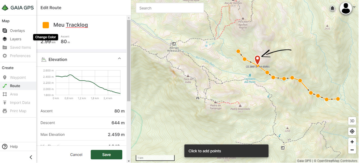
Task: Click the Pedra Assentada peak icon
Action: click(x=240, y=106)
